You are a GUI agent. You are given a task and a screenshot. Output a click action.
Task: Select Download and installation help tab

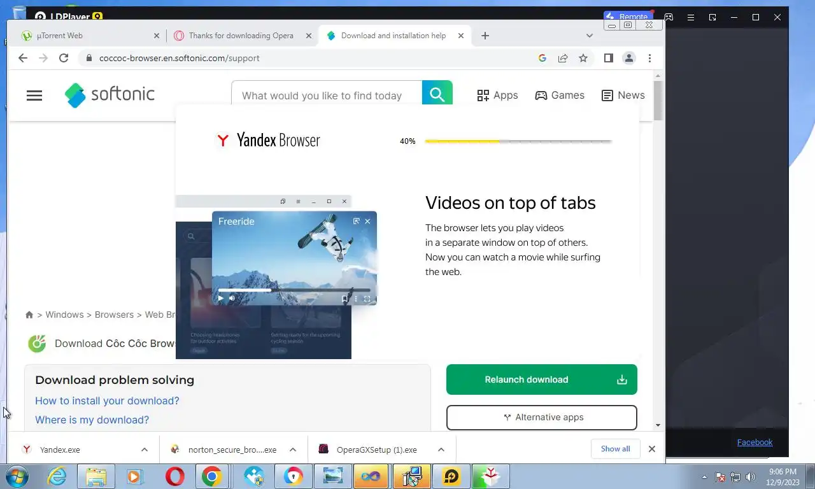(393, 36)
